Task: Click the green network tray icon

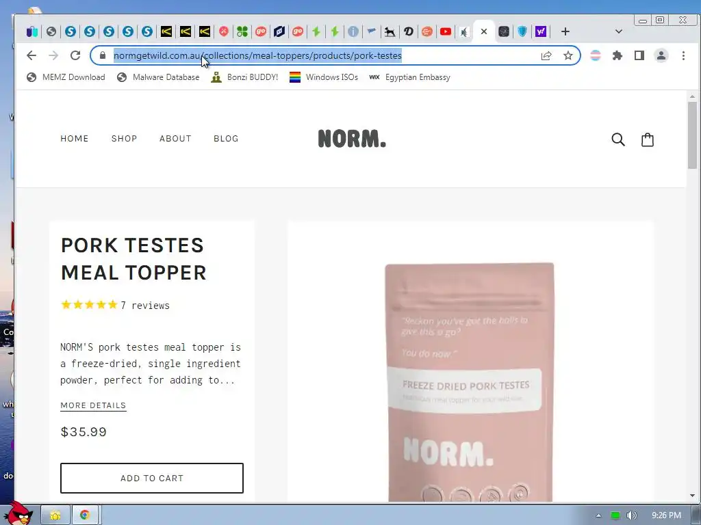Action: (x=615, y=515)
